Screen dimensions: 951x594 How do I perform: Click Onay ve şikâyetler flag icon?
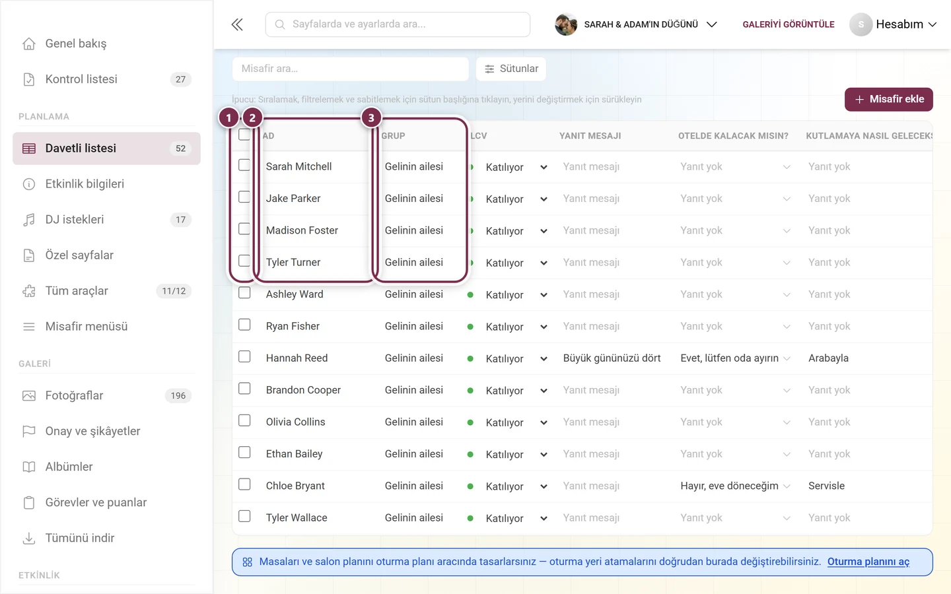[29, 432]
